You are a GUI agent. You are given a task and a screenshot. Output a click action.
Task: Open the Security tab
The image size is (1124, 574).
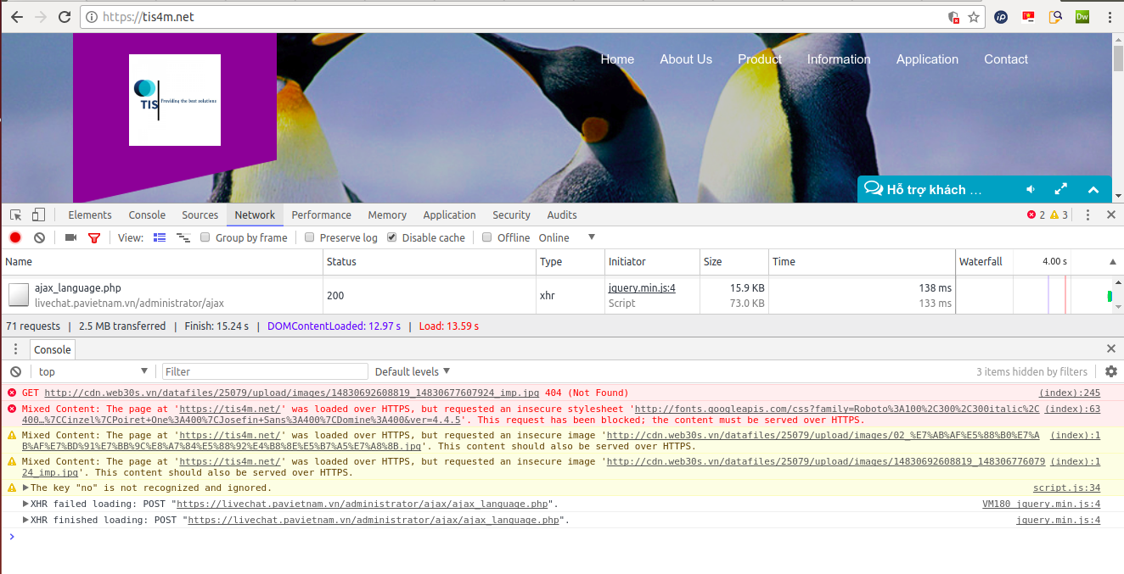click(512, 215)
